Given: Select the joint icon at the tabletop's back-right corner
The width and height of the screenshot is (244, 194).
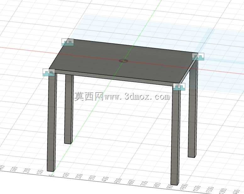Looking at the screenshot, I should click(198, 57).
